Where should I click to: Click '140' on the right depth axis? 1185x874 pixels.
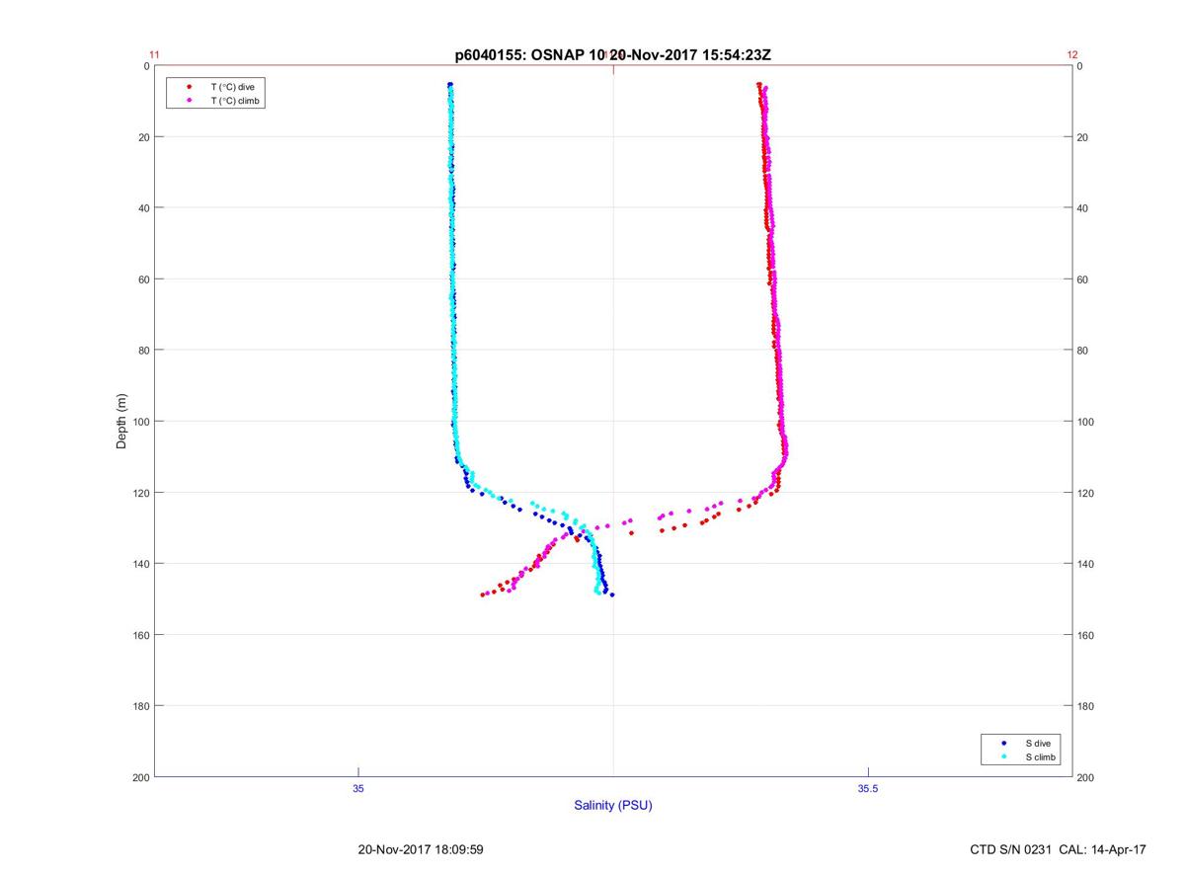click(1086, 564)
